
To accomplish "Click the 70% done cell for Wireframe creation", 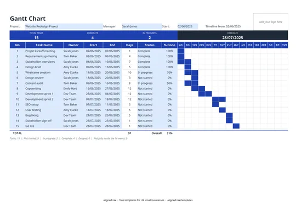I will click(169, 73).
